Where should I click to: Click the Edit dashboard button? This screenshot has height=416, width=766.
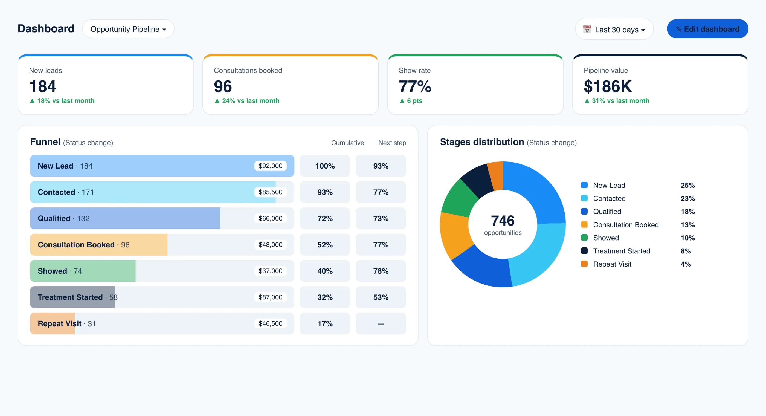(707, 29)
